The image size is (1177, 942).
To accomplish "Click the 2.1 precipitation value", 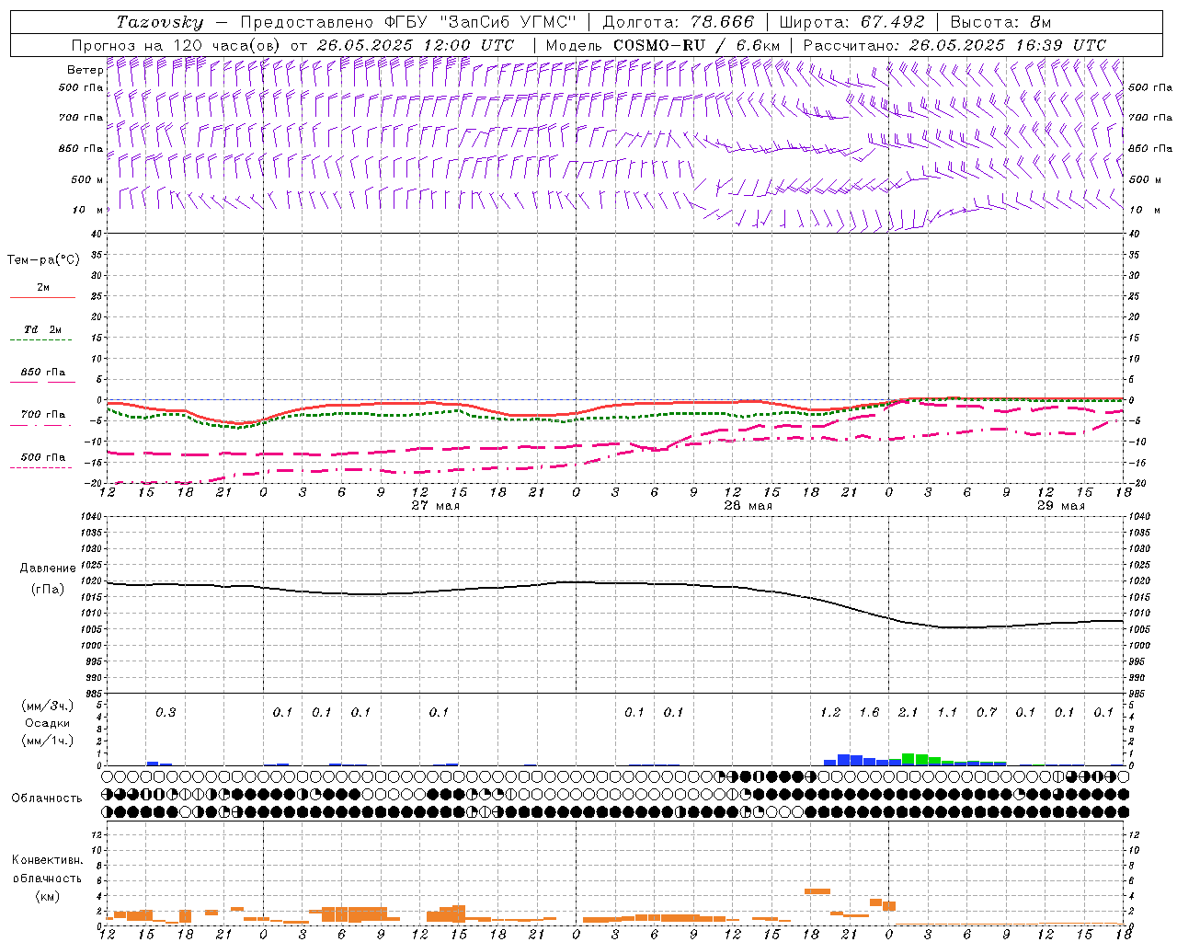I will click(x=908, y=713).
